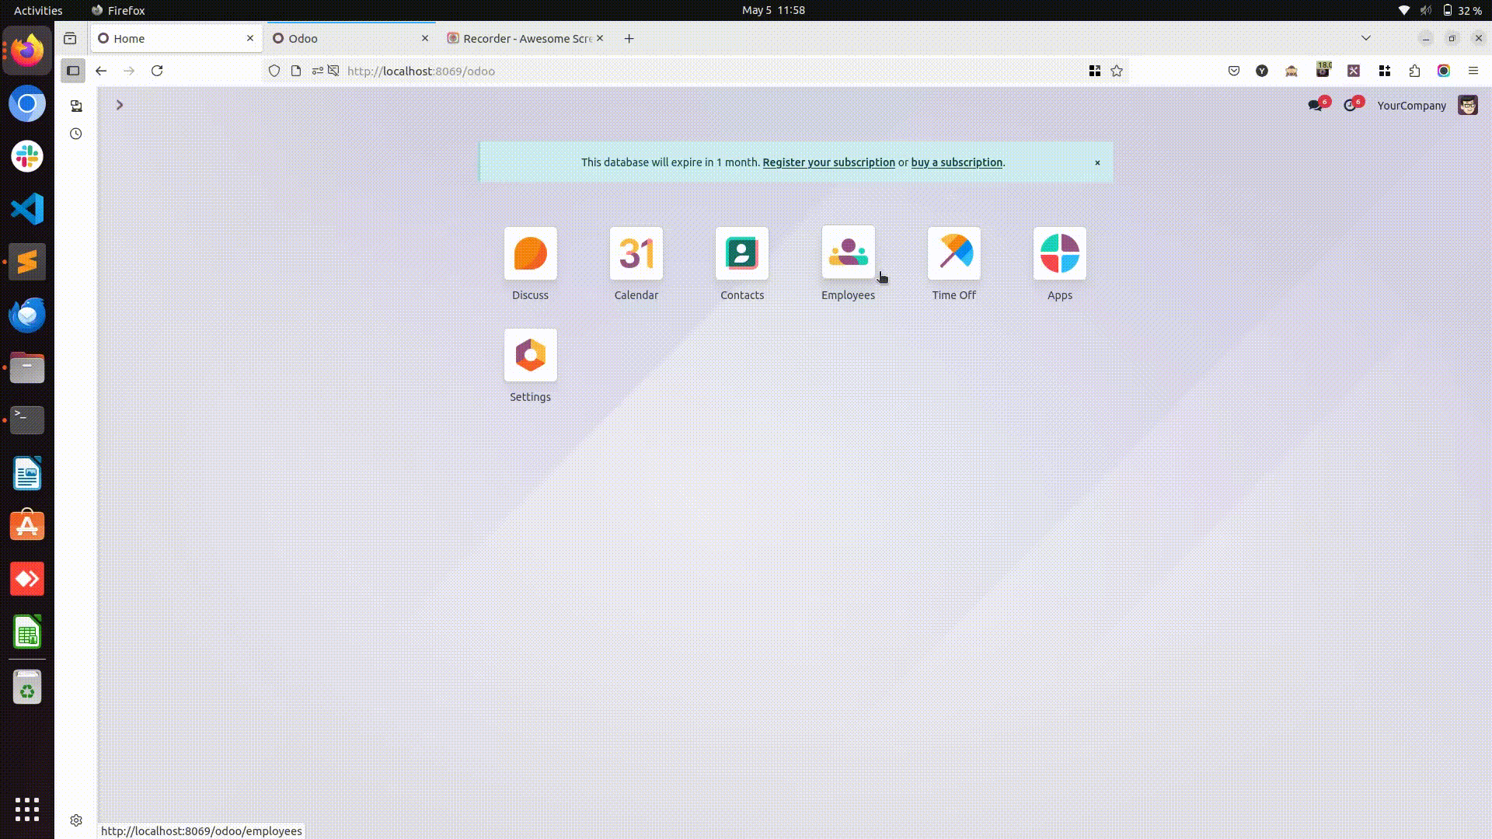The image size is (1492, 839).
Task: Open the Calendar app
Action: click(x=636, y=254)
